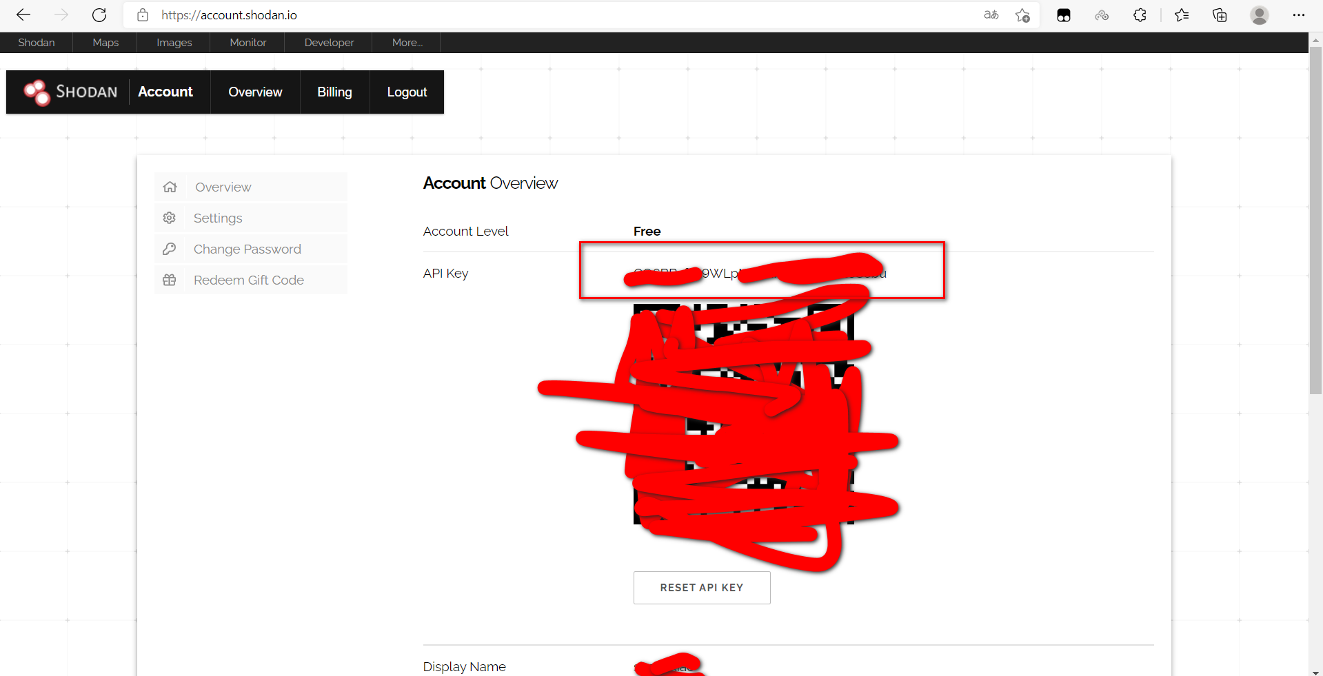
Task: Open the browser profile avatar
Action: click(1260, 15)
